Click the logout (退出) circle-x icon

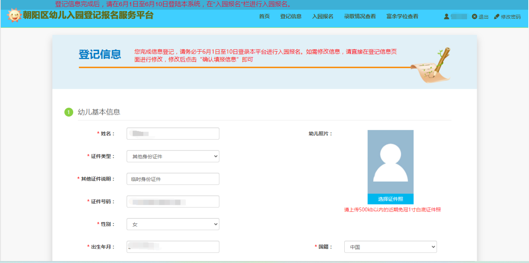coord(474,17)
